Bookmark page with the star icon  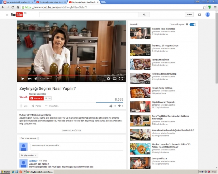204,7
